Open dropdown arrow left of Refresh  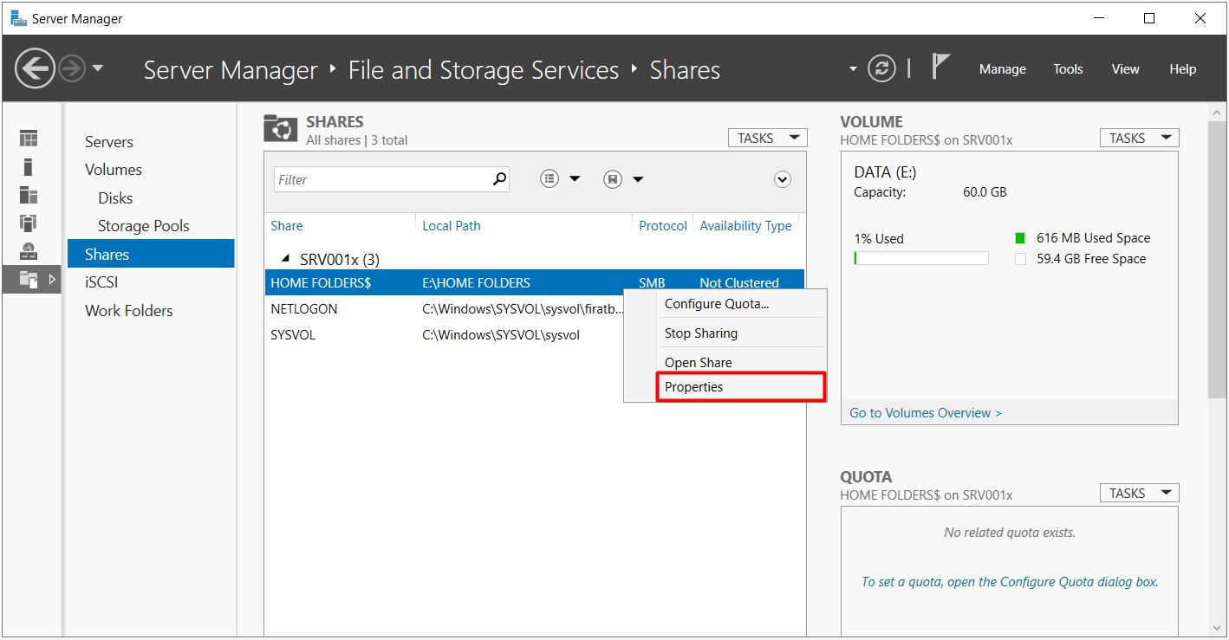853,68
